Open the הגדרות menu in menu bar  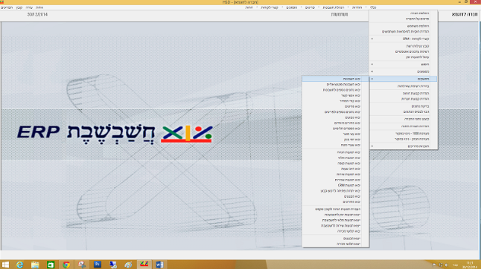pos(357,7)
